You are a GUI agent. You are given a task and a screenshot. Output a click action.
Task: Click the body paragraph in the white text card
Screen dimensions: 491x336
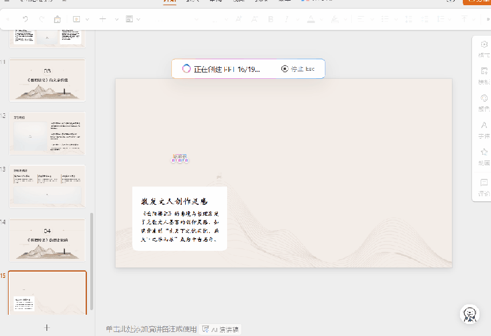pos(180,226)
